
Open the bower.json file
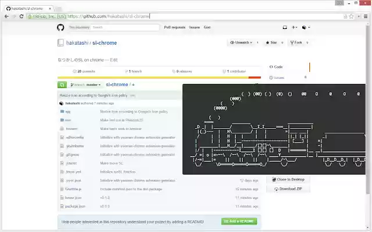pyautogui.click(x=73, y=198)
